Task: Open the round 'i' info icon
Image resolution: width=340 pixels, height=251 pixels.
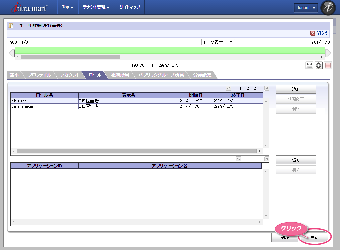Action: click(328, 8)
